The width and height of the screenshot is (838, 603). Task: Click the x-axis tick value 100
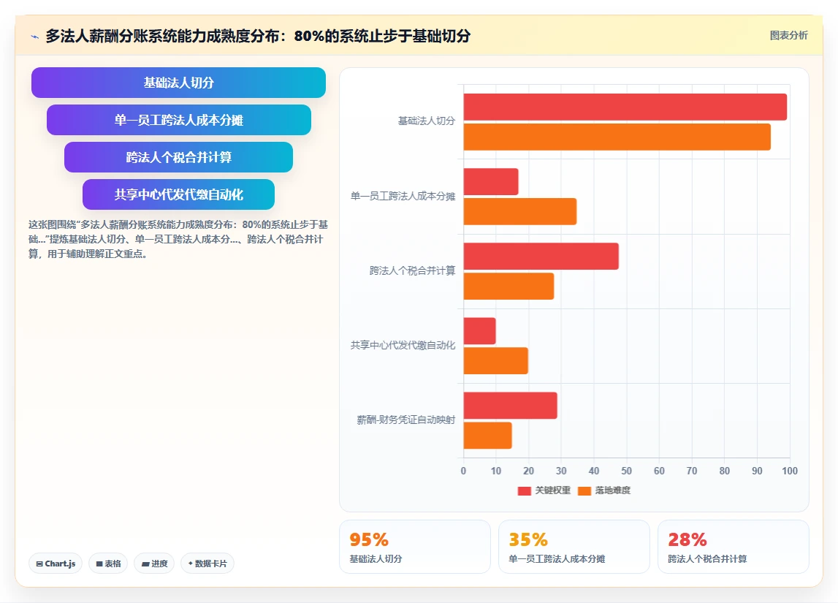(789, 471)
